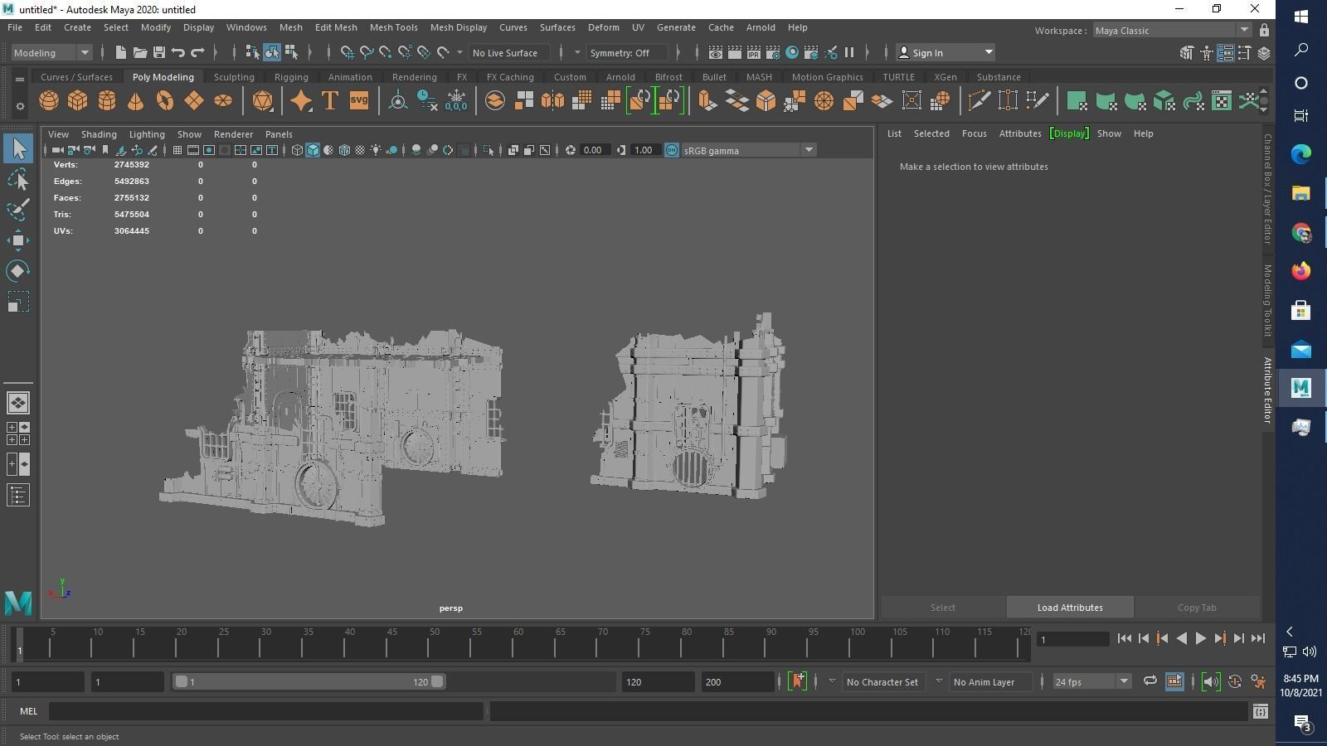The width and height of the screenshot is (1327, 746).
Task: Toggle Snap to Points magnet
Action: pyautogui.click(x=386, y=52)
